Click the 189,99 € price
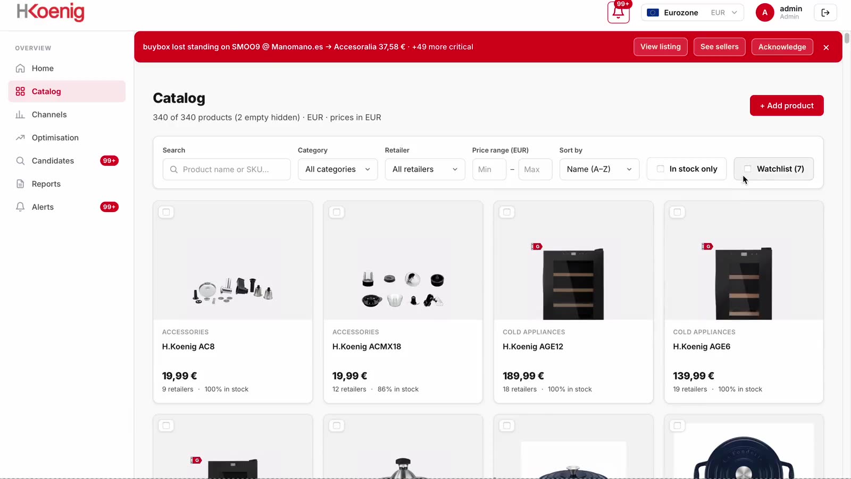The width and height of the screenshot is (851, 479). [x=523, y=376]
